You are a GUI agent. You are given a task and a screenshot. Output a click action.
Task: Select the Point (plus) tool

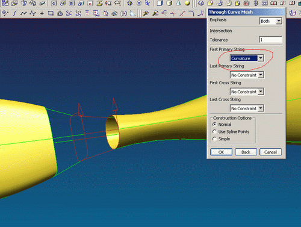point(42,13)
